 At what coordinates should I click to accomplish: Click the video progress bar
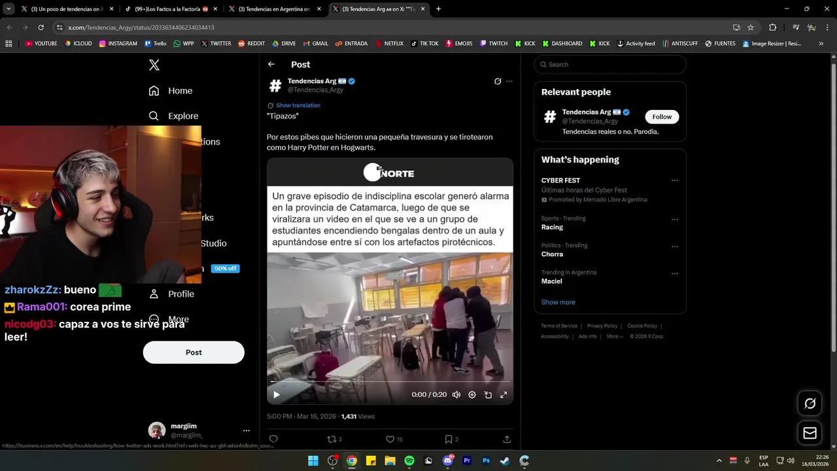(390, 381)
